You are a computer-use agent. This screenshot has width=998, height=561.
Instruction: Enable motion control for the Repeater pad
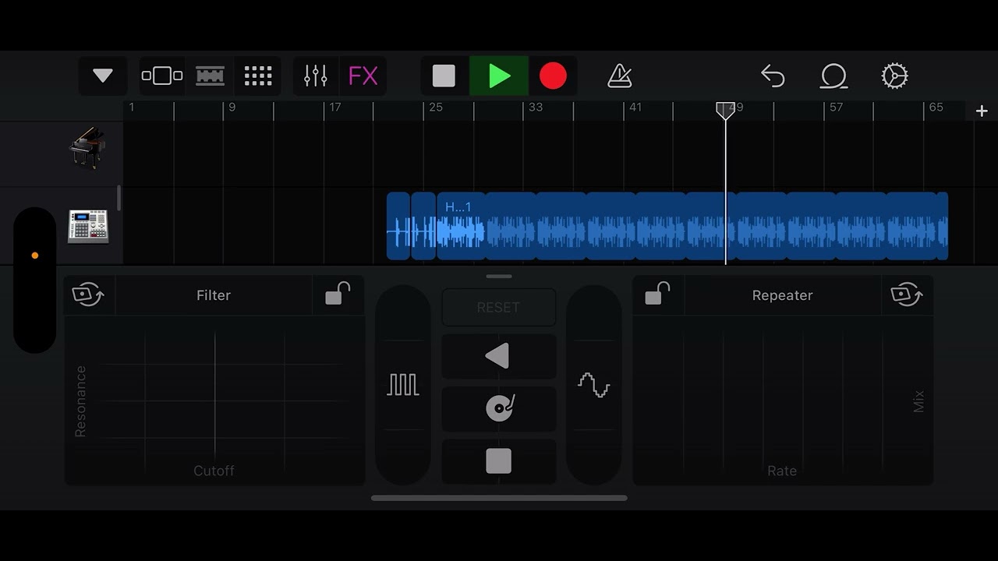tap(907, 295)
